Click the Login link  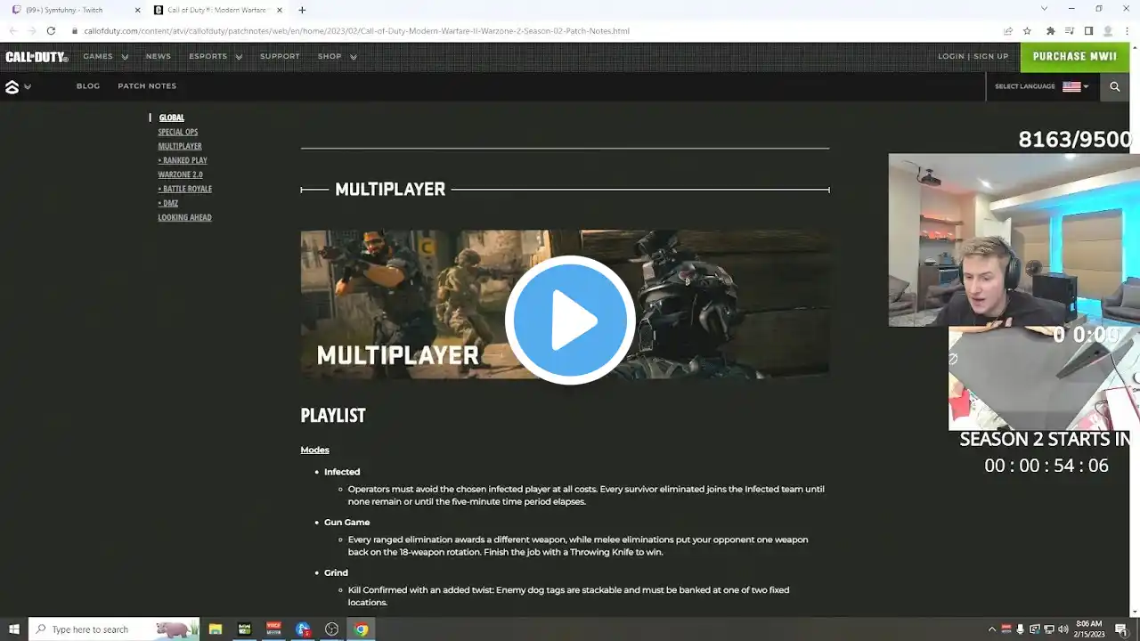951,57
